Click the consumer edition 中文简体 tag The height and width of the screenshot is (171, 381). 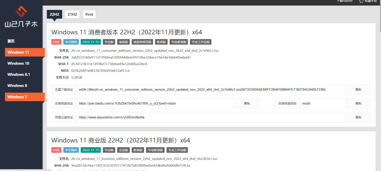pos(71,42)
